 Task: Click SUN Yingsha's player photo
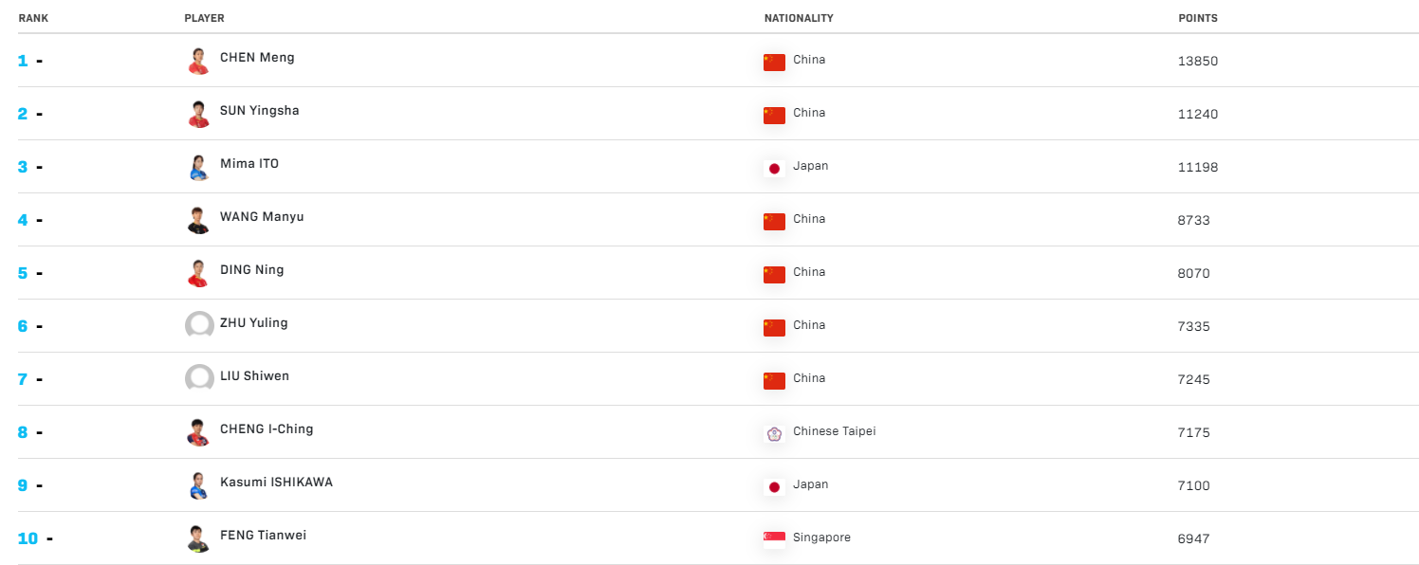point(198,114)
